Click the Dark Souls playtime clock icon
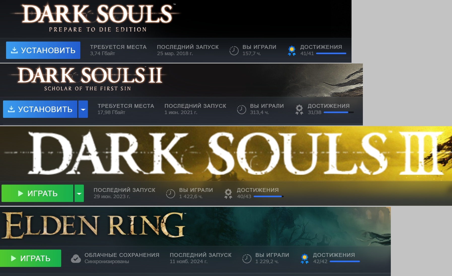The image size is (452, 276). pyautogui.click(x=234, y=51)
